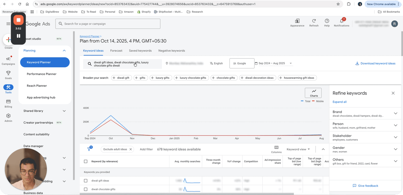Screen dimensions: 403x195
Task: Remove the Exclude adult ideas filter
Action: coord(130,149)
